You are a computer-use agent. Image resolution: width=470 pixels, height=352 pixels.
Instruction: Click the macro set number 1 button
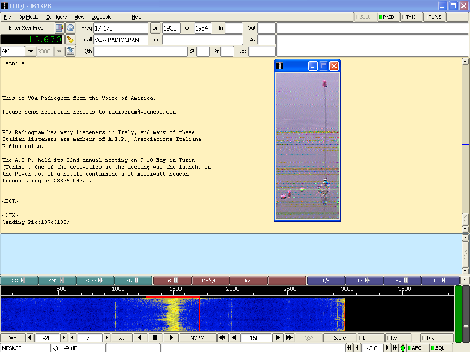pos(464,280)
